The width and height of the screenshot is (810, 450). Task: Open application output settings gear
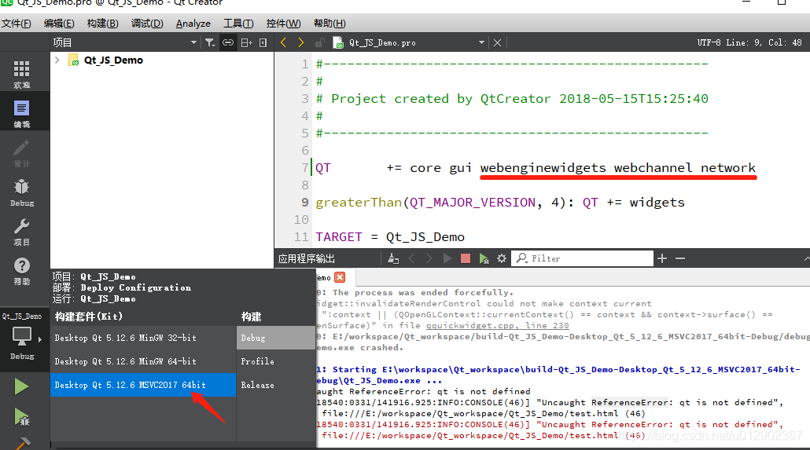click(x=502, y=258)
